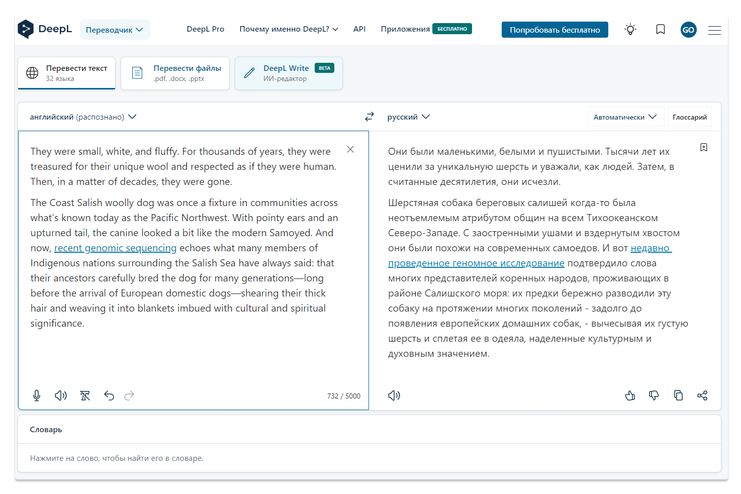Clear source text with X icon
The image size is (741, 494).
coord(350,149)
